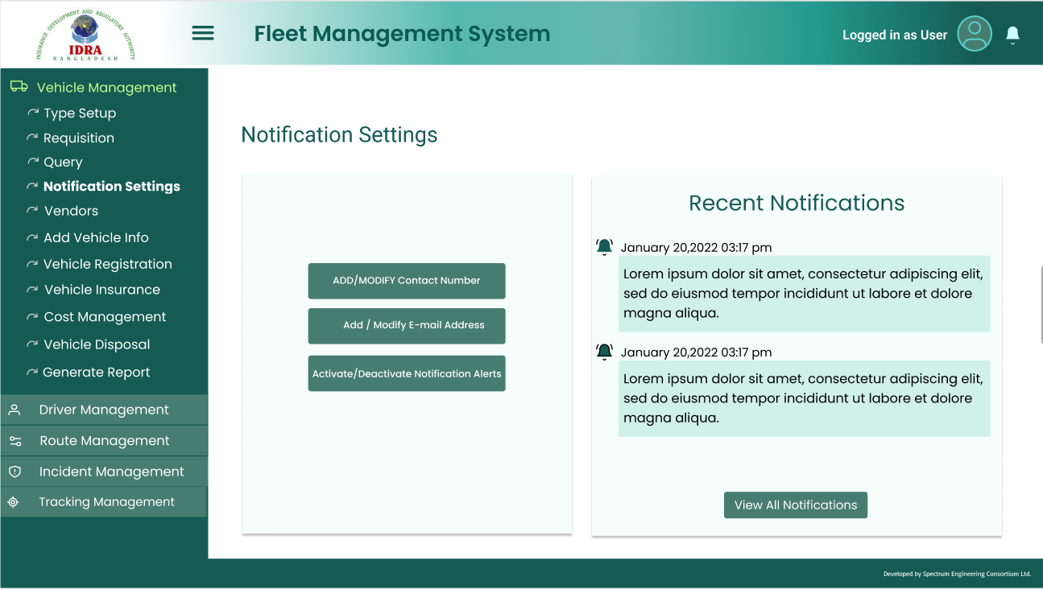1043x589 pixels.
Task: Click the Notification Settings page heading
Action: tap(339, 134)
